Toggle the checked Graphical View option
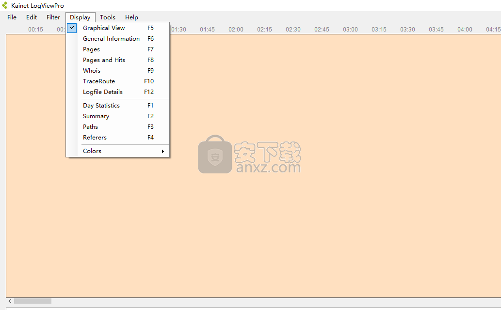501x310 pixels. [117, 28]
